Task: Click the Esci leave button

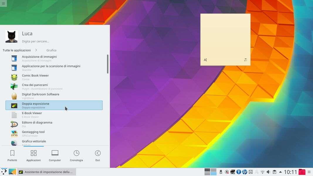Action: pyautogui.click(x=98, y=156)
